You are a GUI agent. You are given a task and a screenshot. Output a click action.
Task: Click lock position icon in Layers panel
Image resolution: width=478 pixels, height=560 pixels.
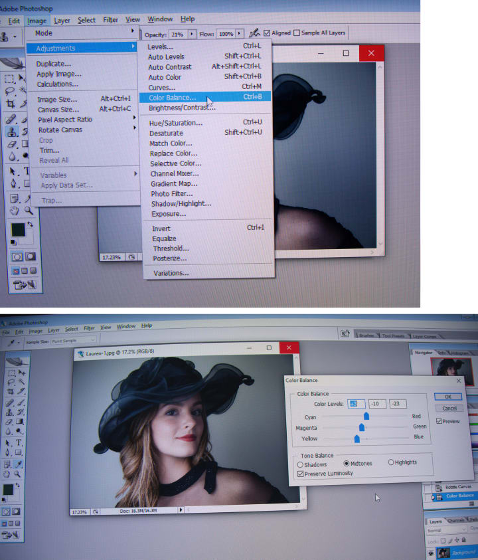457,540
